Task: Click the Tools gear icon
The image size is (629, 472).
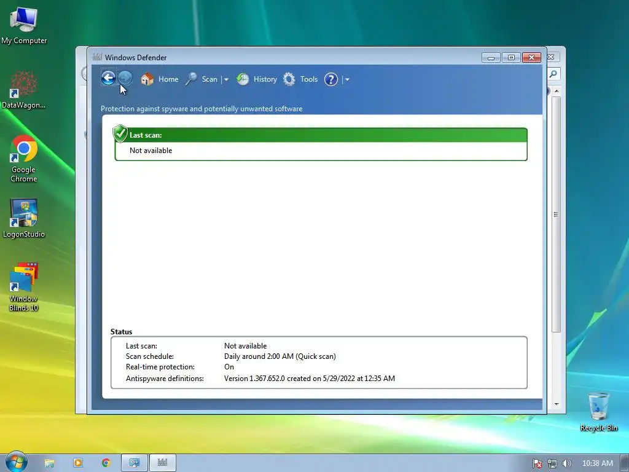Action: coord(289,79)
